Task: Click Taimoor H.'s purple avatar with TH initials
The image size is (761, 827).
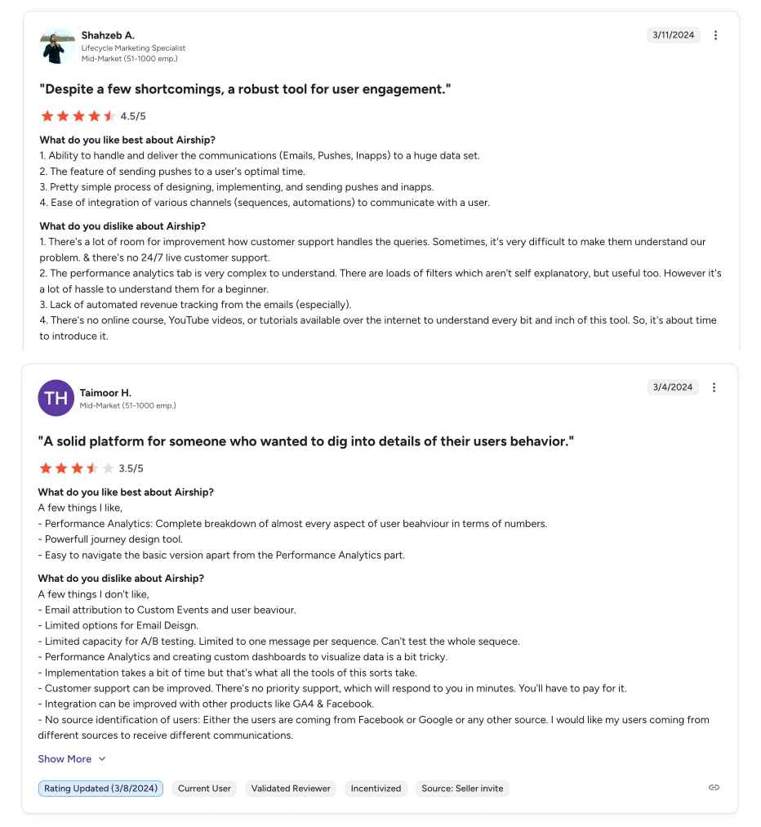Action: (x=56, y=398)
